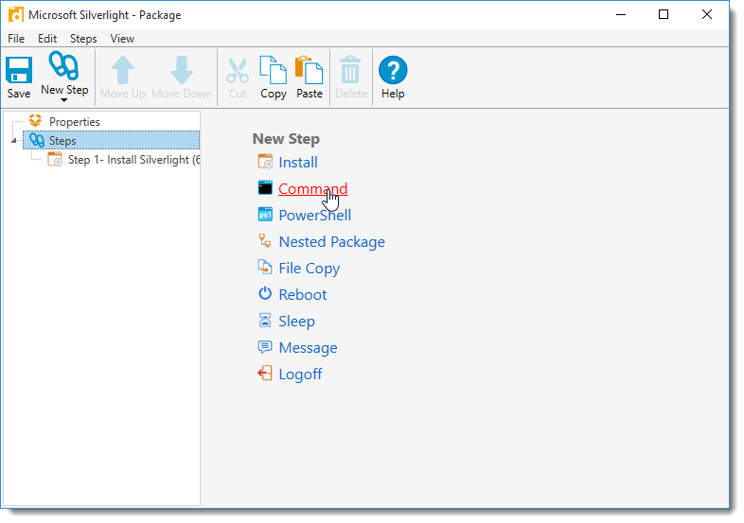This screenshot has height=523, width=744.
Task: Open the View menu
Action: pyautogui.click(x=122, y=39)
